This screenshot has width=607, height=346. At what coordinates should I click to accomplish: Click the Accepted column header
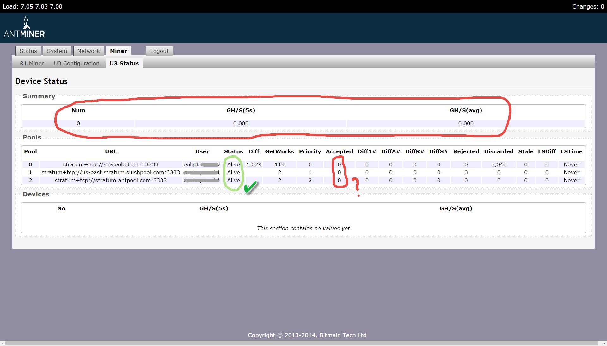(339, 151)
